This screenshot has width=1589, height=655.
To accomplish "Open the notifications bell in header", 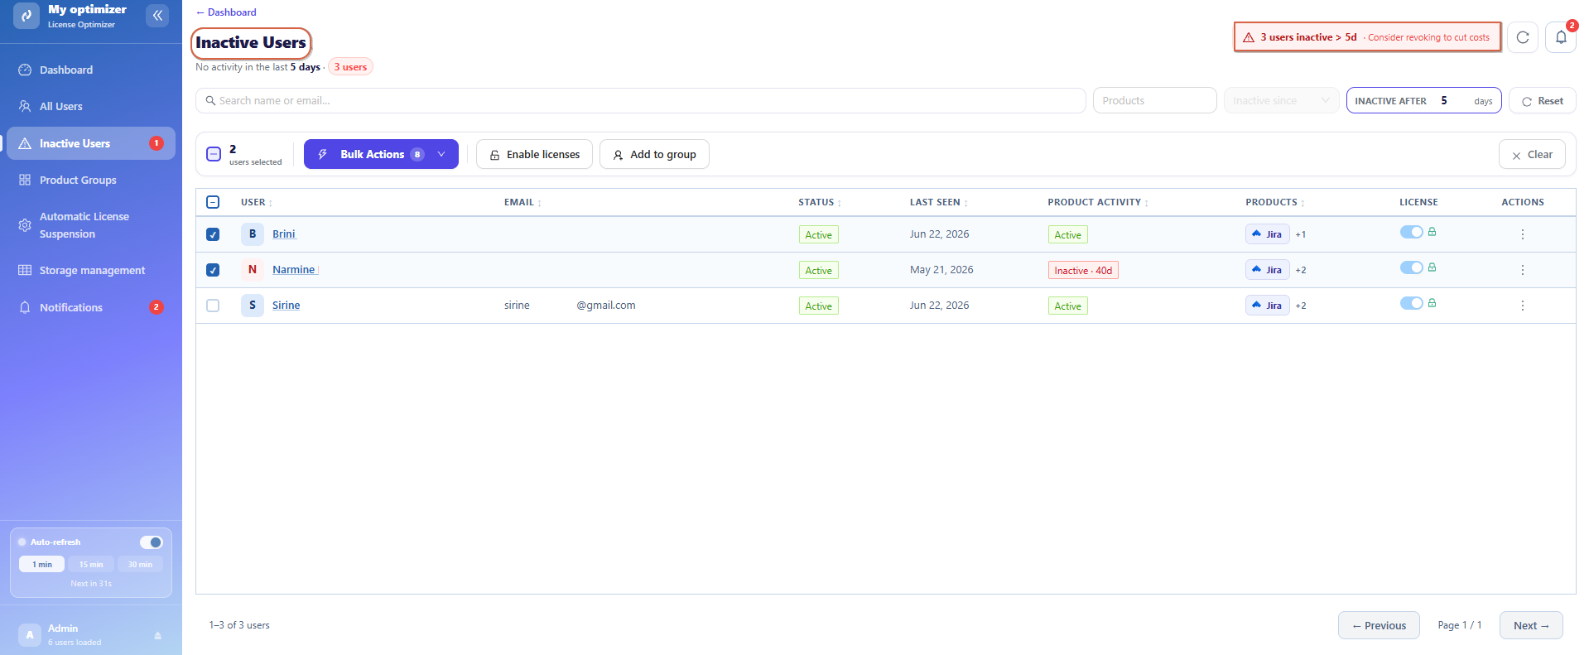I will (1561, 37).
